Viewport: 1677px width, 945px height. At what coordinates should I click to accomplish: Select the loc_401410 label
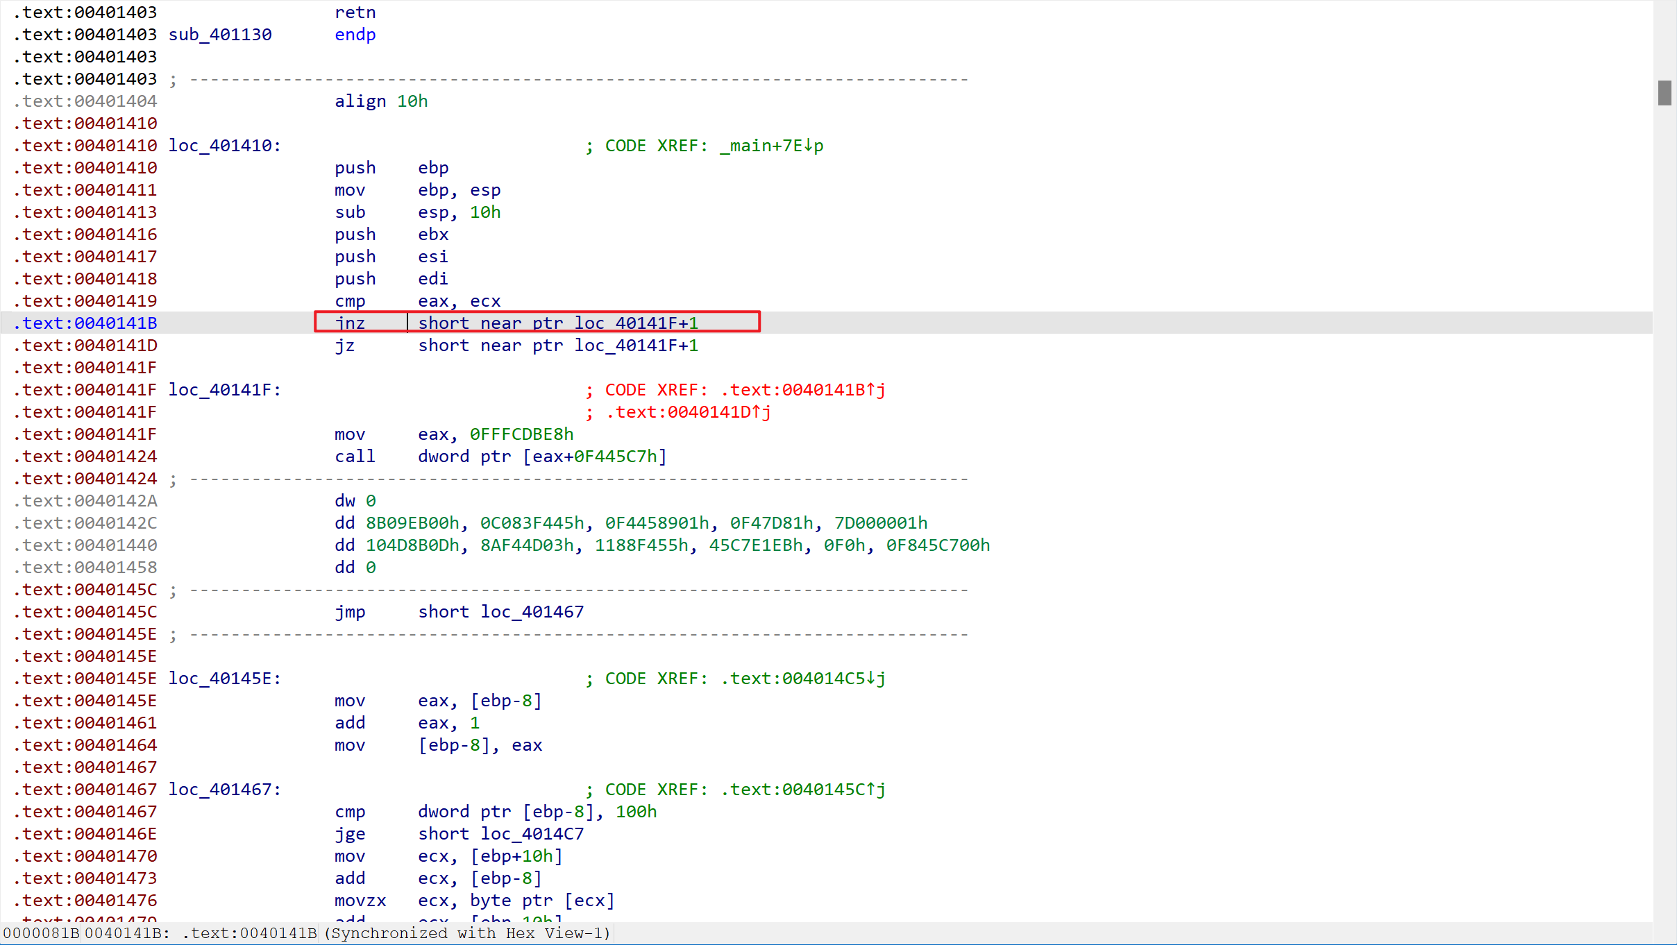224,146
